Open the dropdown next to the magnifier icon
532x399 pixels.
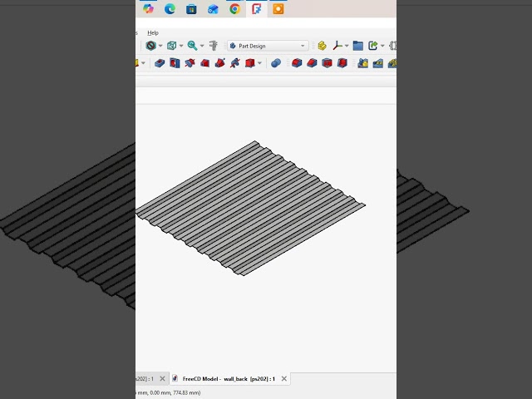[x=202, y=46]
